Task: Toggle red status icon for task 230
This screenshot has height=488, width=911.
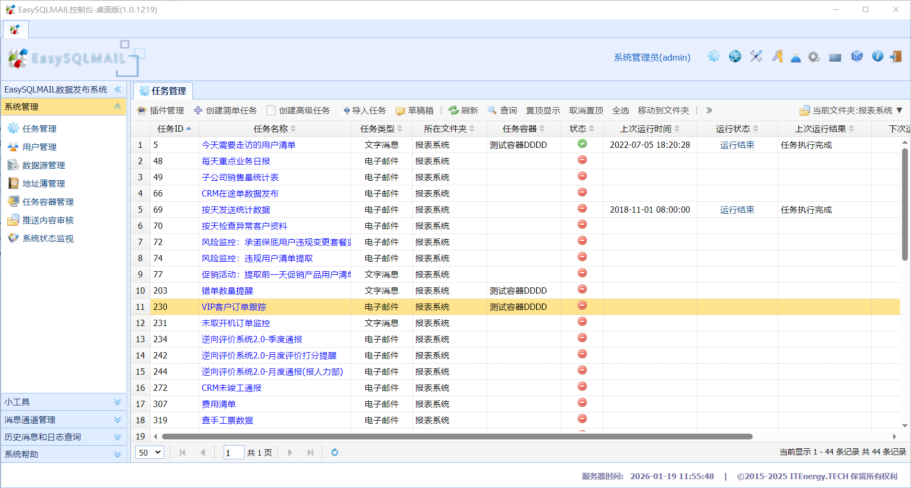Action: pyautogui.click(x=582, y=306)
